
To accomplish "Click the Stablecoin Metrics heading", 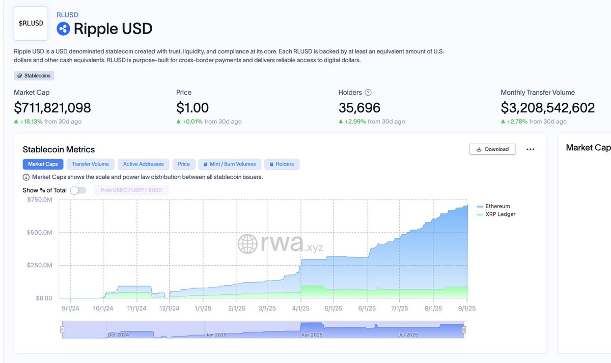I will pyautogui.click(x=59, y=149).
